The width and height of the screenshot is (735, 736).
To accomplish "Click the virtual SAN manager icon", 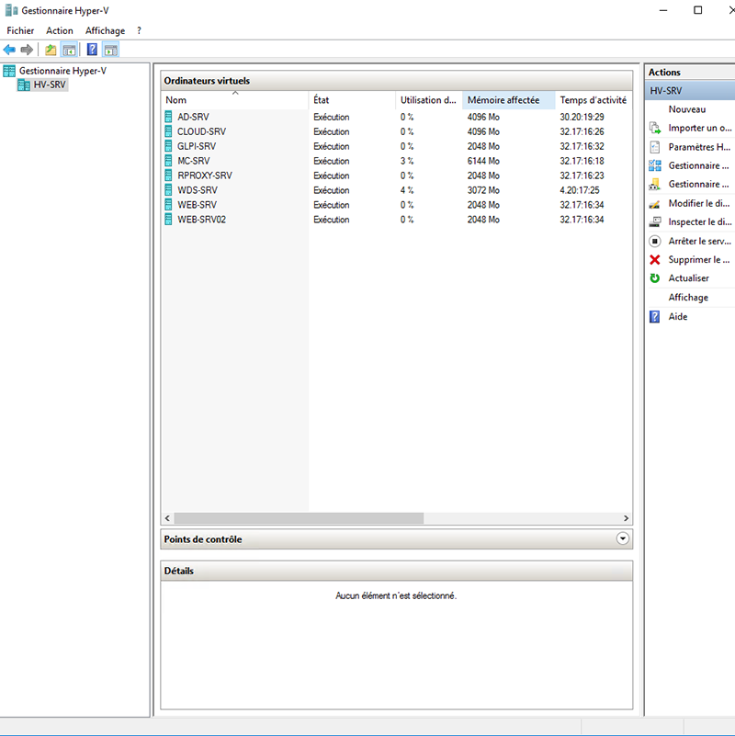I will [x=655, y=185].
